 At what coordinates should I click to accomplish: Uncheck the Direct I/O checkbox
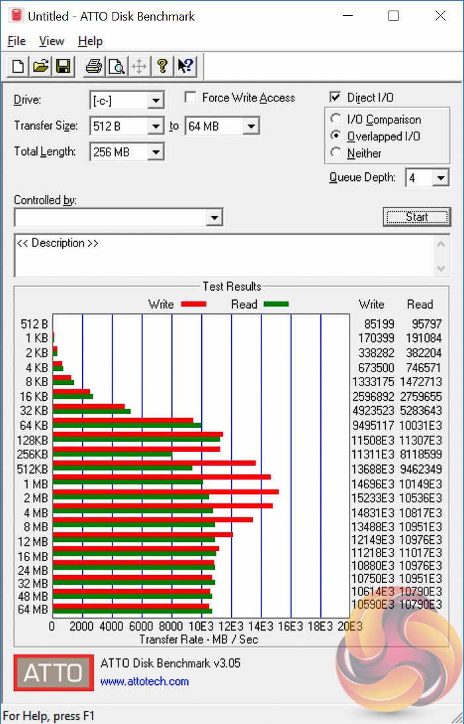(x=336, y=97)
